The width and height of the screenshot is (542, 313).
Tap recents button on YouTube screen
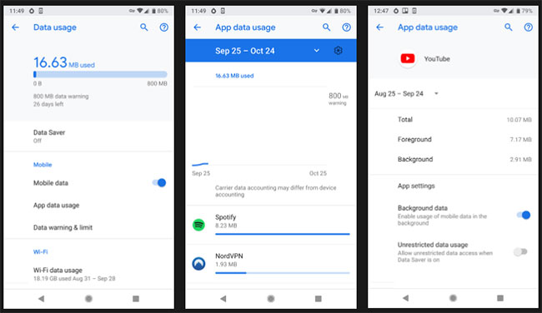(x=500, y=298)
